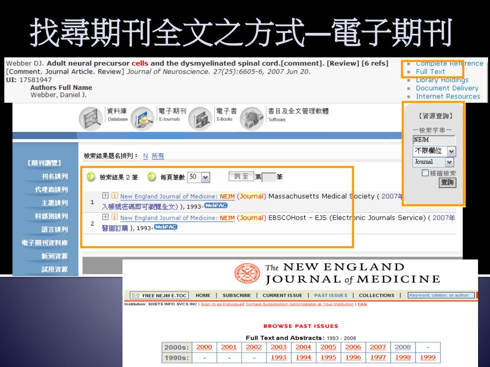490x367 pixels.
Task: Open the 2002 past issues link
Action: pos(254,347)
